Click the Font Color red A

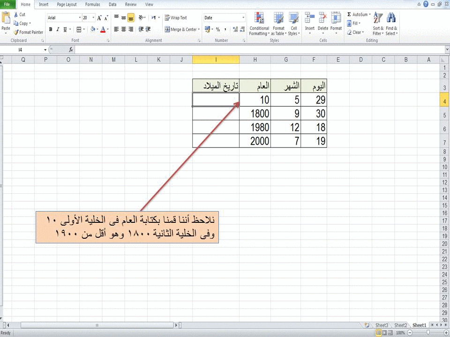click(103, 29)
